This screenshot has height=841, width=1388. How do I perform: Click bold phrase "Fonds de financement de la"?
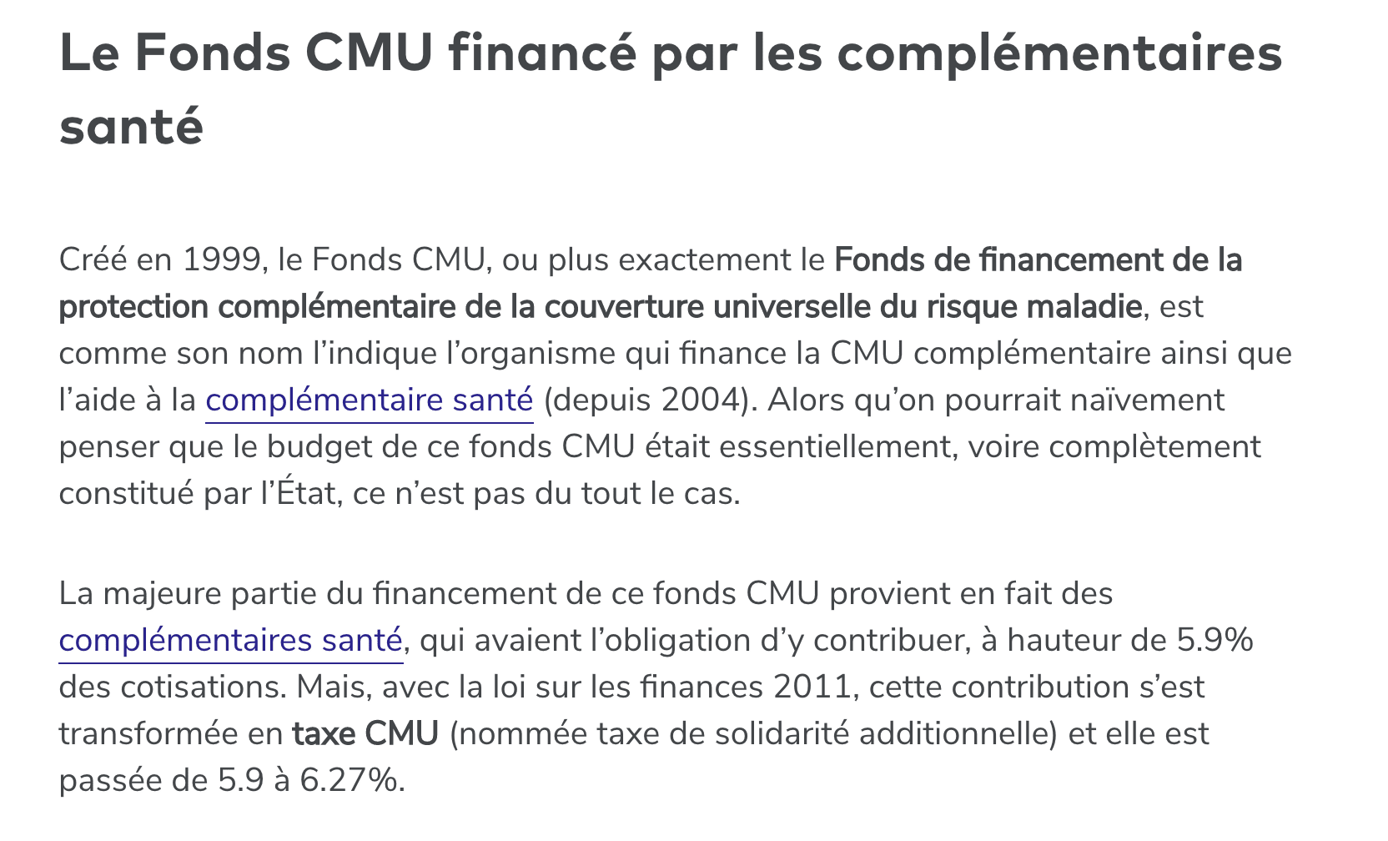coord(1038,260)
